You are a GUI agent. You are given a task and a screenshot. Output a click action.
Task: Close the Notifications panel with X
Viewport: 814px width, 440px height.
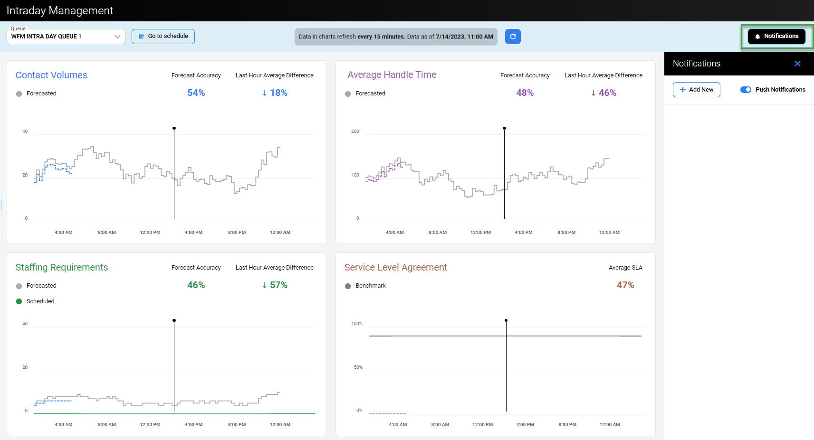(x=797, y=64)
